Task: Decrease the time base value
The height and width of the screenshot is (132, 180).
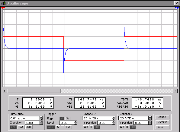Action: tap(41, 119)
